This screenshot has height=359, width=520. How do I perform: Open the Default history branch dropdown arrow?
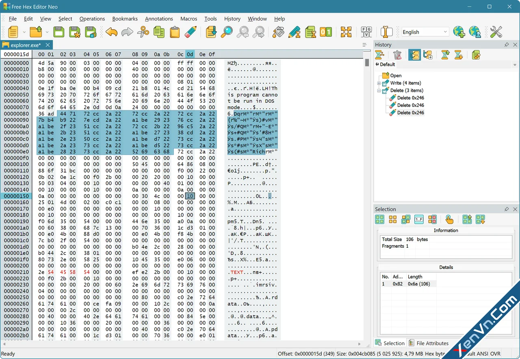[x=515, y=65]
